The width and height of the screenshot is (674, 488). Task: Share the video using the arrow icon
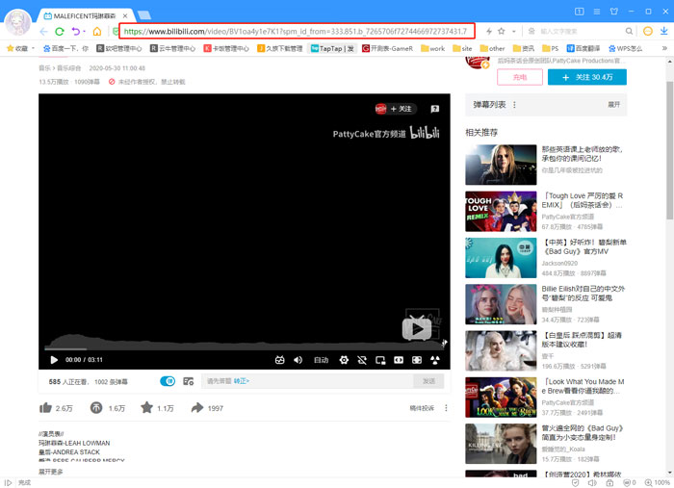pyautogui.click(x=197, y=408)
